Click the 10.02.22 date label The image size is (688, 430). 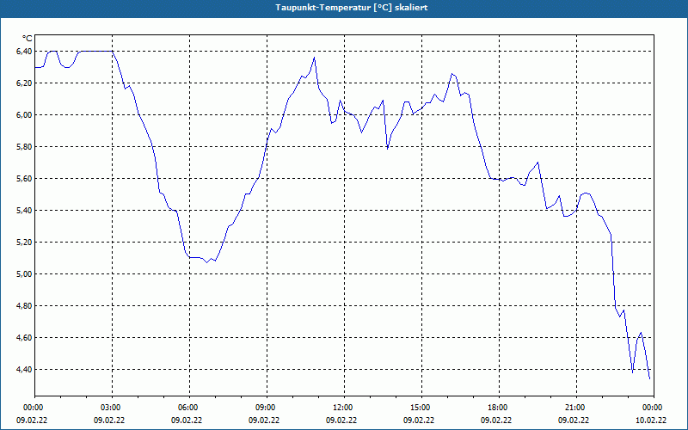pos(651,421)
